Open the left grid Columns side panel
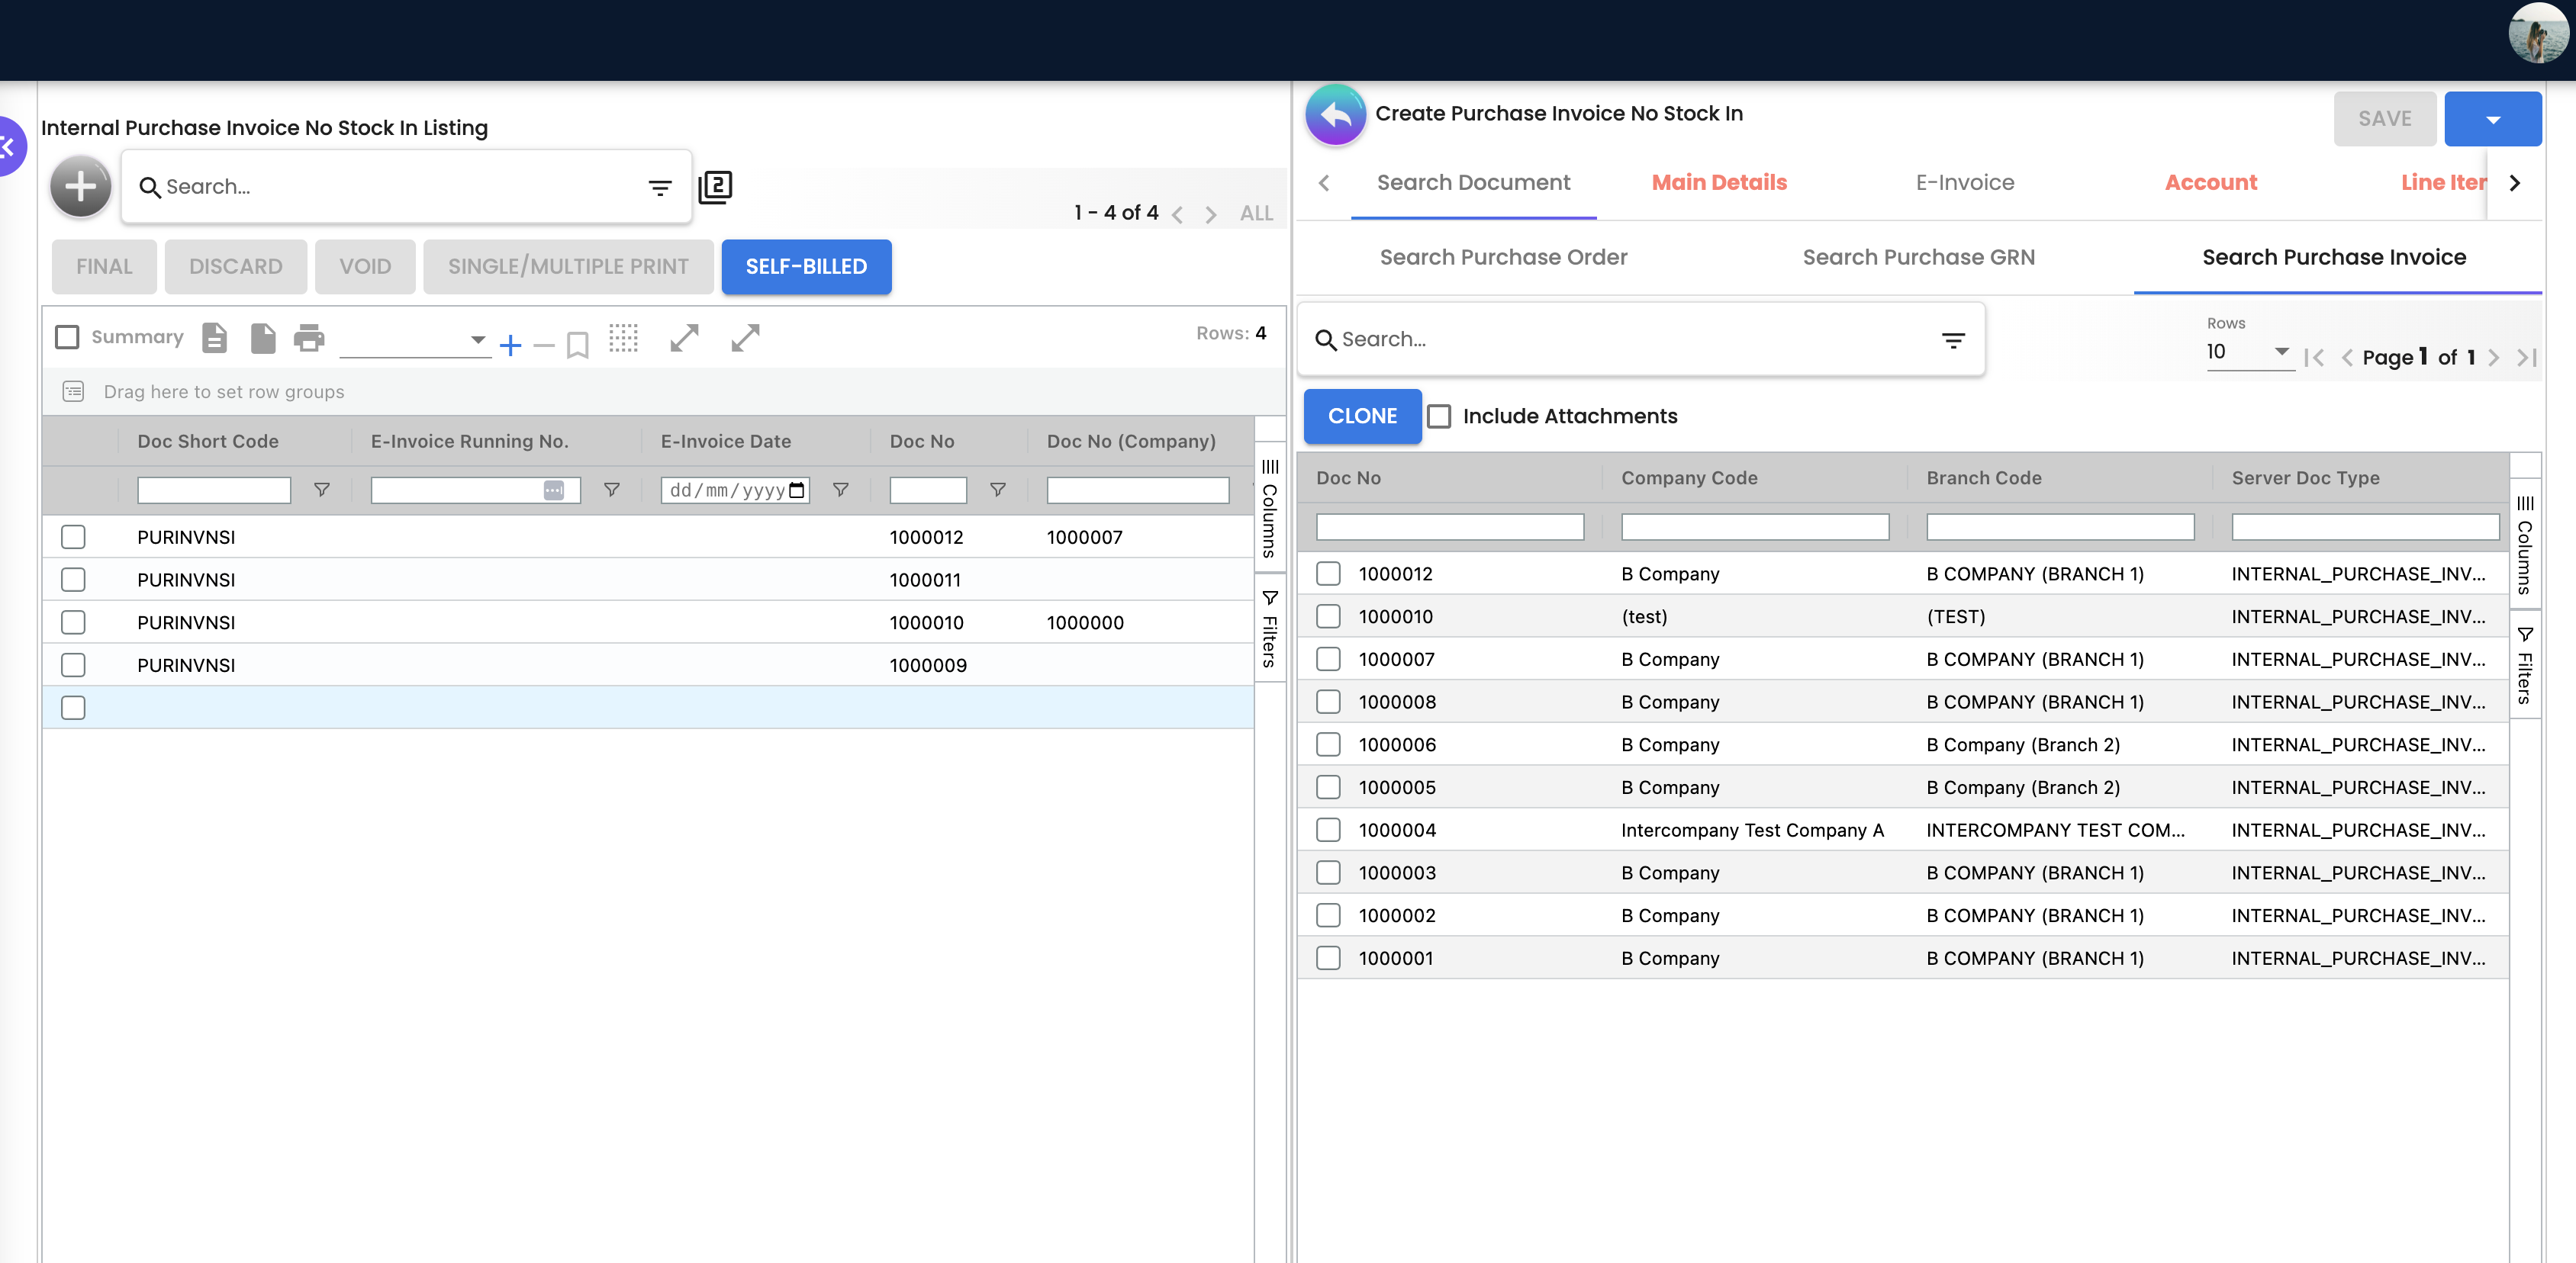Viewport: 2576px width, 1263px height. pos(1270,509)
